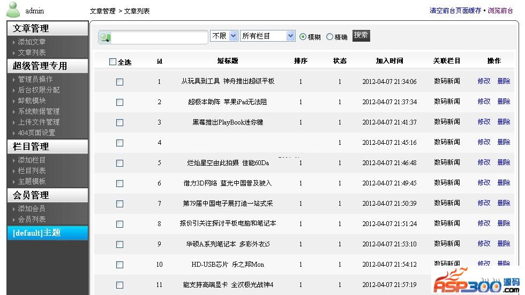
Task: Click 删除 for article id 5
Action: [504, 162]
